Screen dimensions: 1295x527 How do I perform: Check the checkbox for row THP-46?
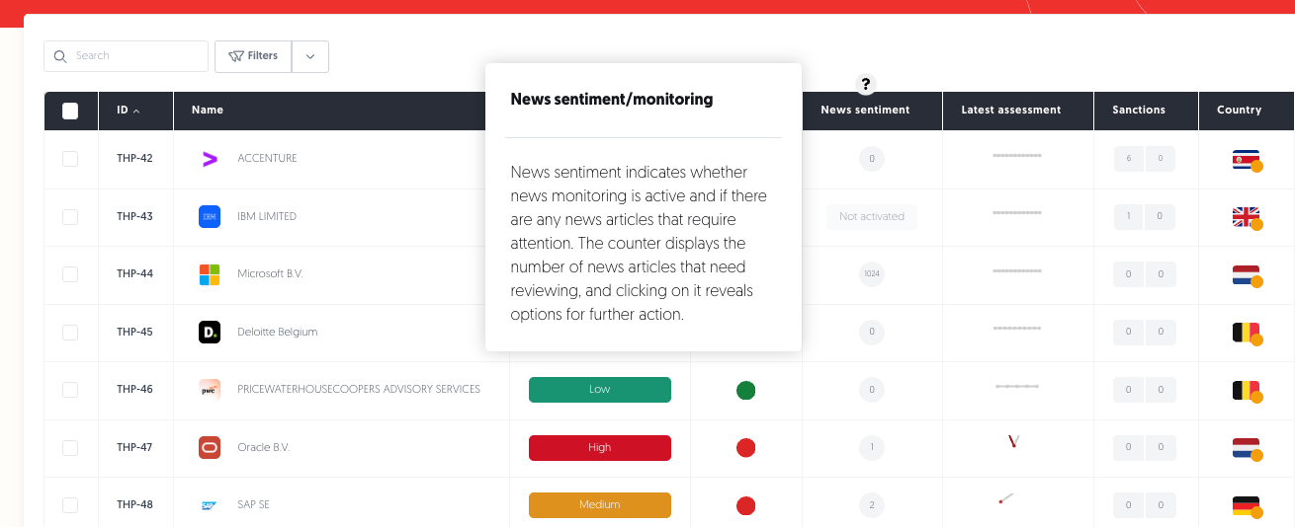(x=70, y=390)
